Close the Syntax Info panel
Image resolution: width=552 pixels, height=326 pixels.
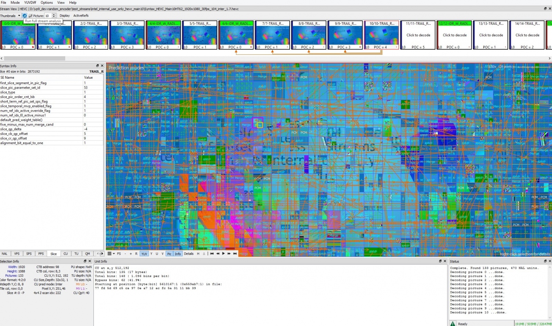click(102, 66)
